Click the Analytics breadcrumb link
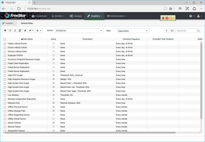 pos(9,23)
